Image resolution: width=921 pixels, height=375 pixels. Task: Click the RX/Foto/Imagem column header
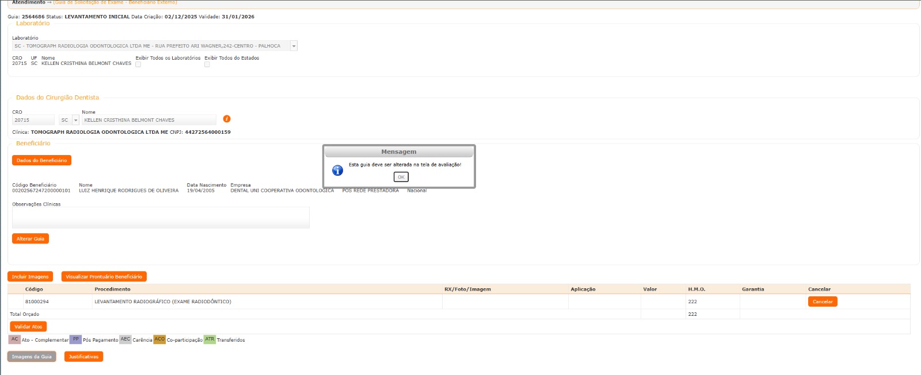(467, 289)
